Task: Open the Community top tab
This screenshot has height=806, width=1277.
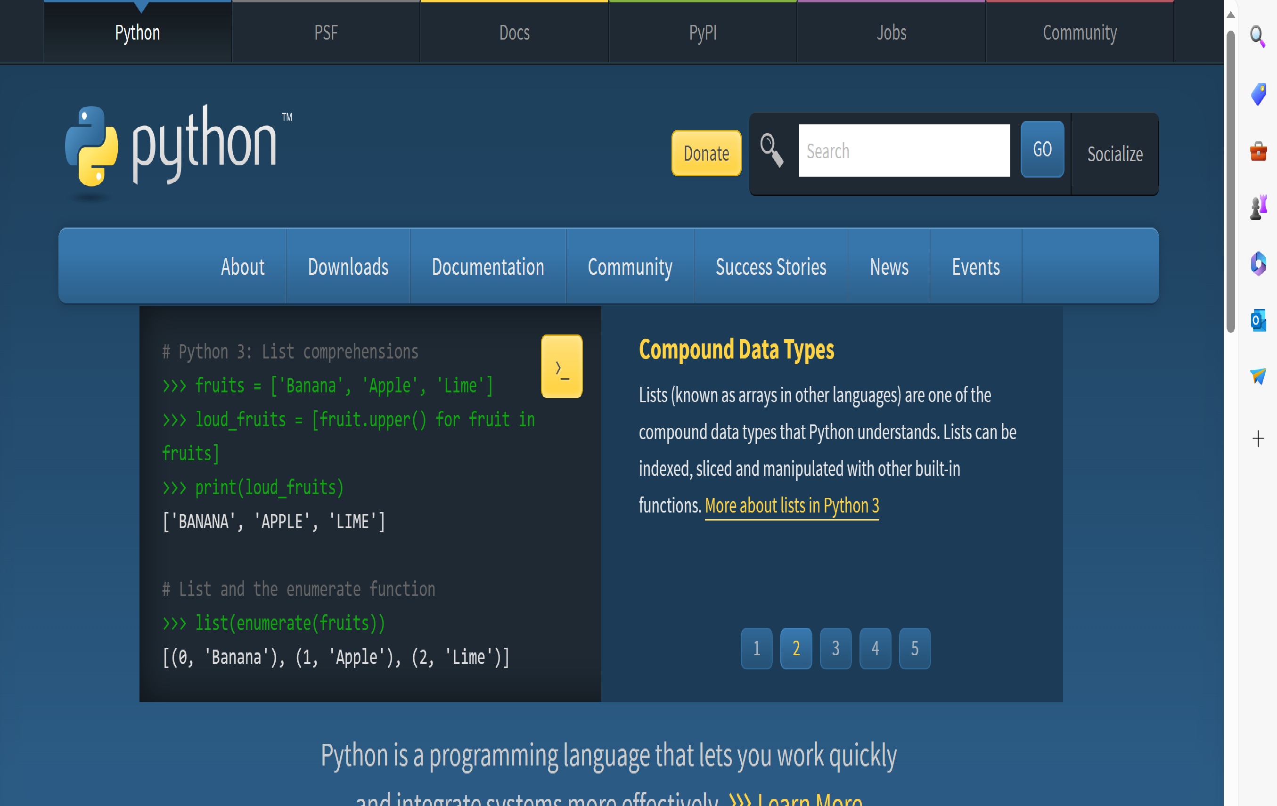Action: (x=1080, y=33)
